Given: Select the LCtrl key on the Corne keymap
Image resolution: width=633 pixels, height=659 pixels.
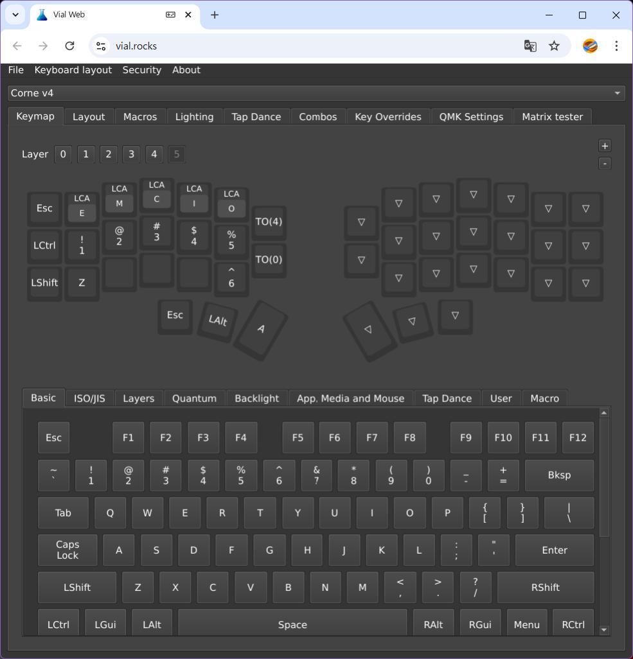Looking at the screenshot, I should (x=44, y=245).
